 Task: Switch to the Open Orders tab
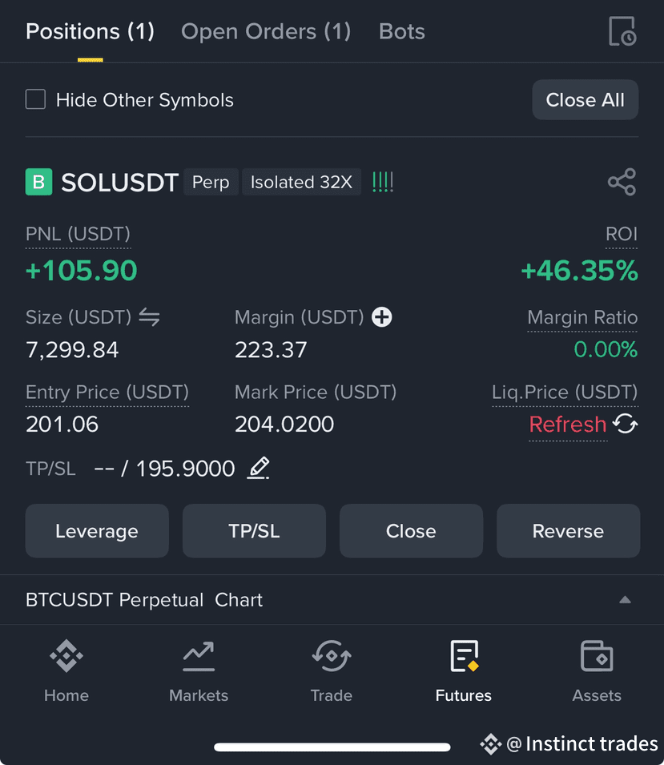[266, 32]
